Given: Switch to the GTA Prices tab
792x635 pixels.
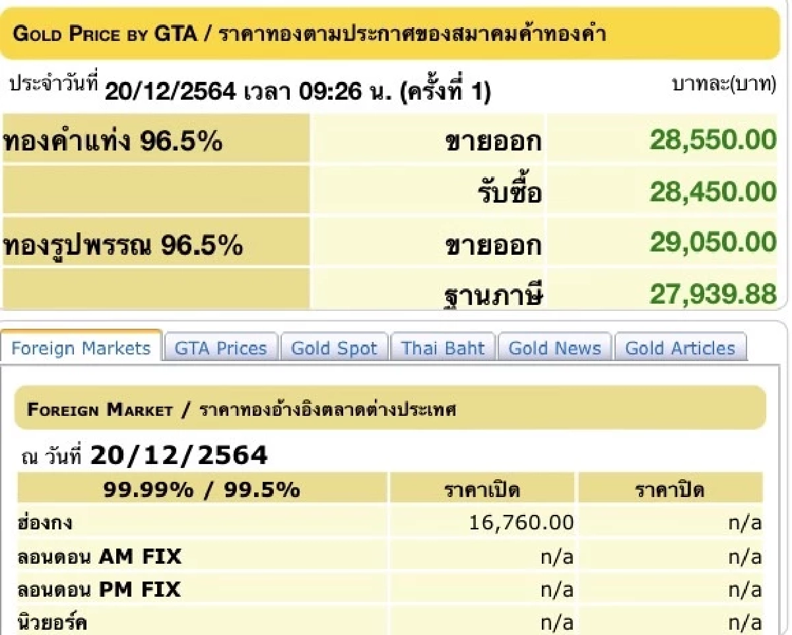Looking at the screenshot, I should tap(220, 348).
